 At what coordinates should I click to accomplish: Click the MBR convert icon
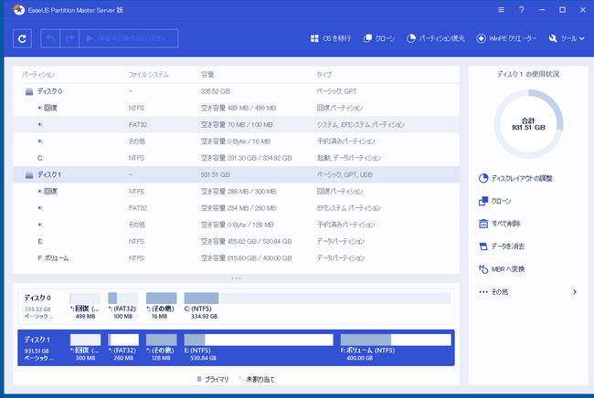point(483,269)
